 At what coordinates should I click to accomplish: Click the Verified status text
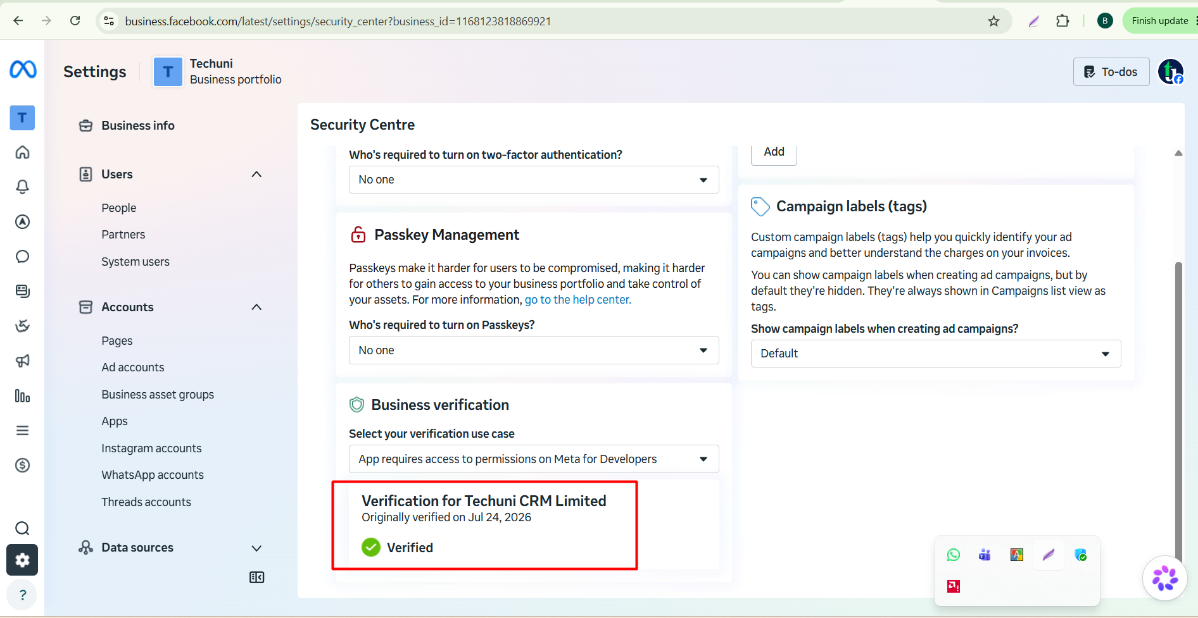tap(410, 548)
